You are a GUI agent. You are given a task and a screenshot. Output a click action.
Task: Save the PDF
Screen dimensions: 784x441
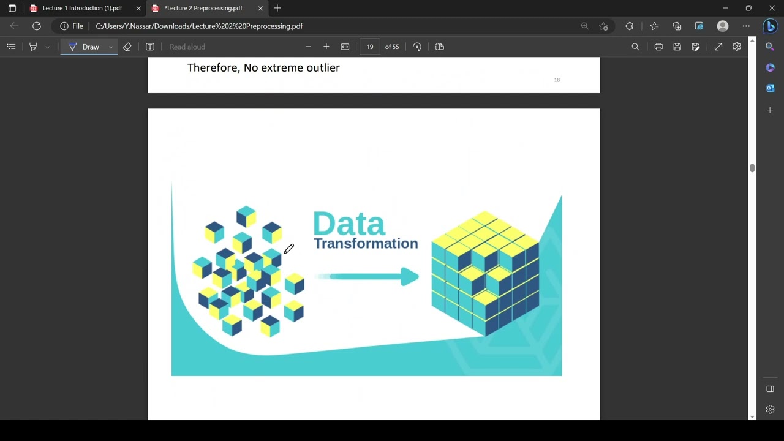pyautogui.click(x=677, y=47)
